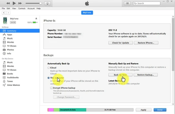Click the pink storage bar segment
This screenshot has height=114, width=175.
tap(51, 110)
